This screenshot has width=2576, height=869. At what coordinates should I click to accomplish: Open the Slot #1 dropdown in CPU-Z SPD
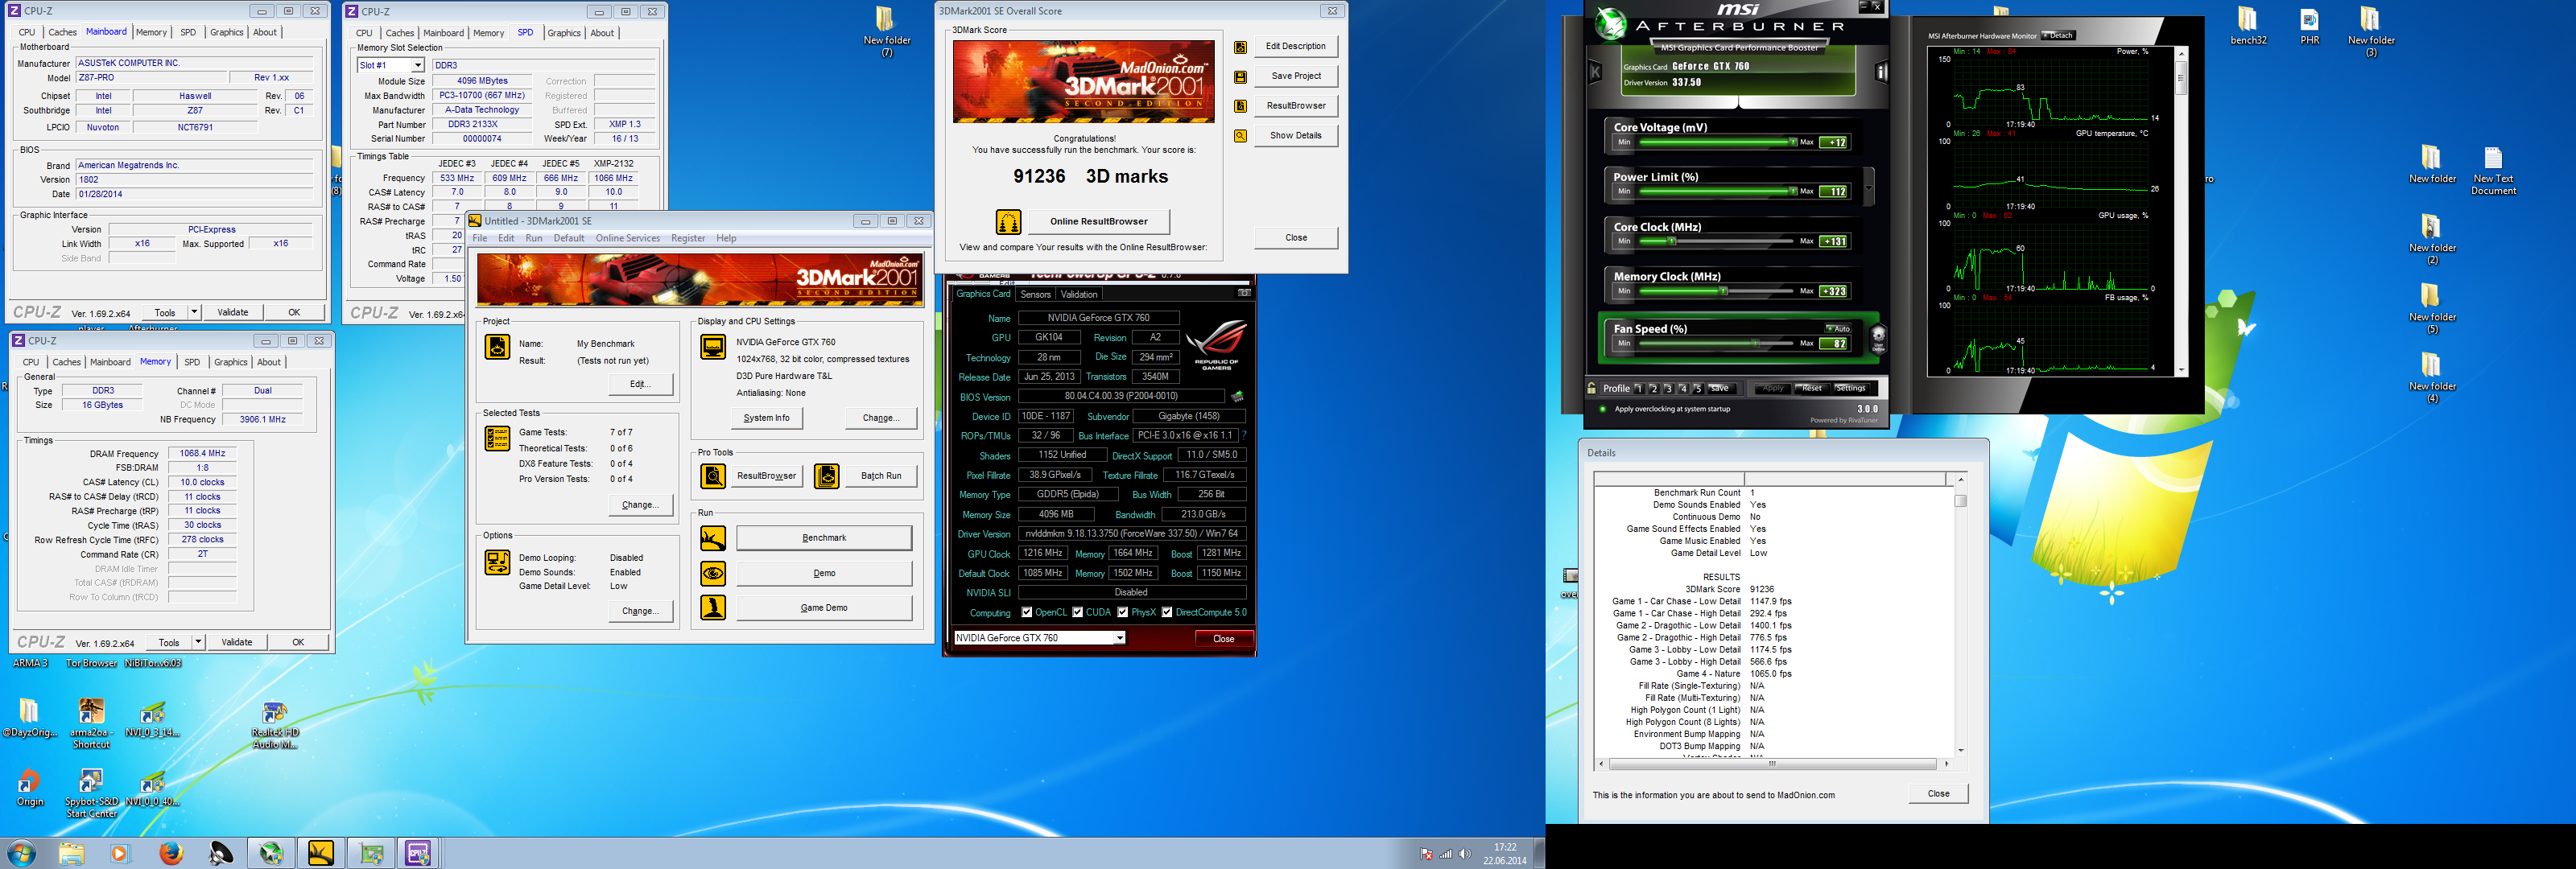click(x=391, y=65)
